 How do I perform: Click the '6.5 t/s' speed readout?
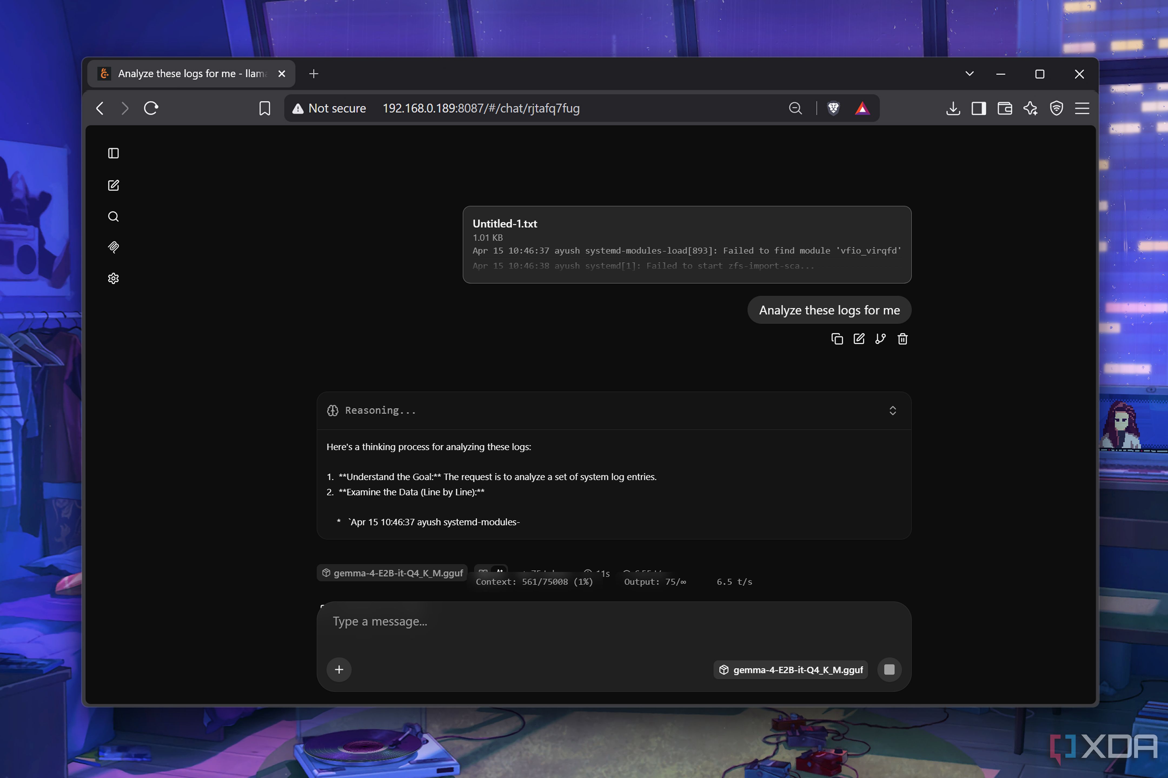pos(734,582)
